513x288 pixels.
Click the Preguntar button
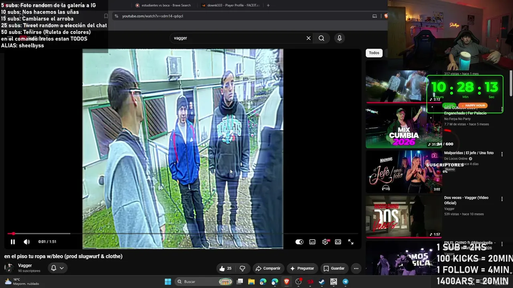click(302, 268)
